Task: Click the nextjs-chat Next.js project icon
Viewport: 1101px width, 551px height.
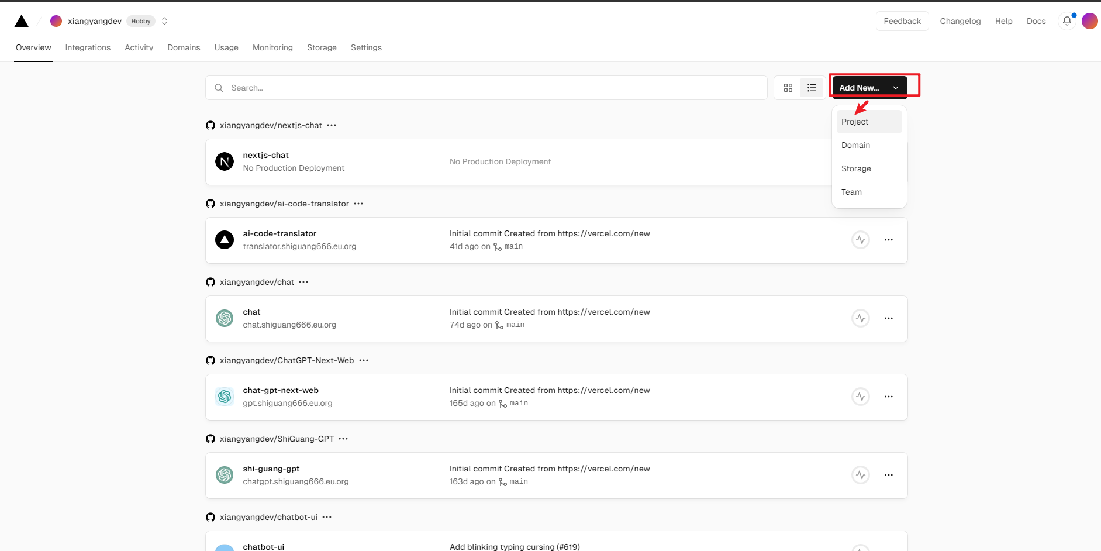Action: click(225, 161)
